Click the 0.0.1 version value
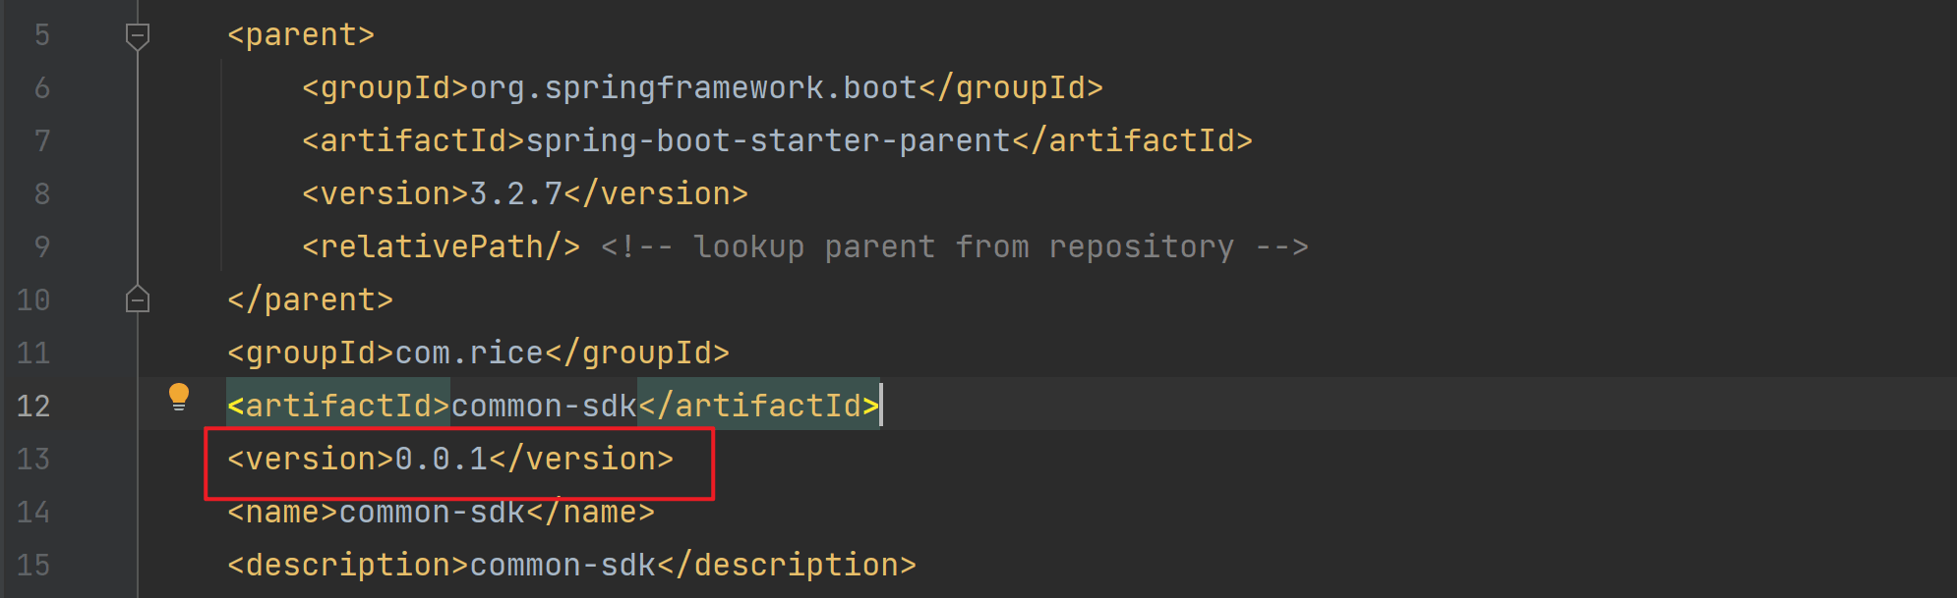Image resolution: width=1957 pixels, height=598 pixels. click(442, 459)
